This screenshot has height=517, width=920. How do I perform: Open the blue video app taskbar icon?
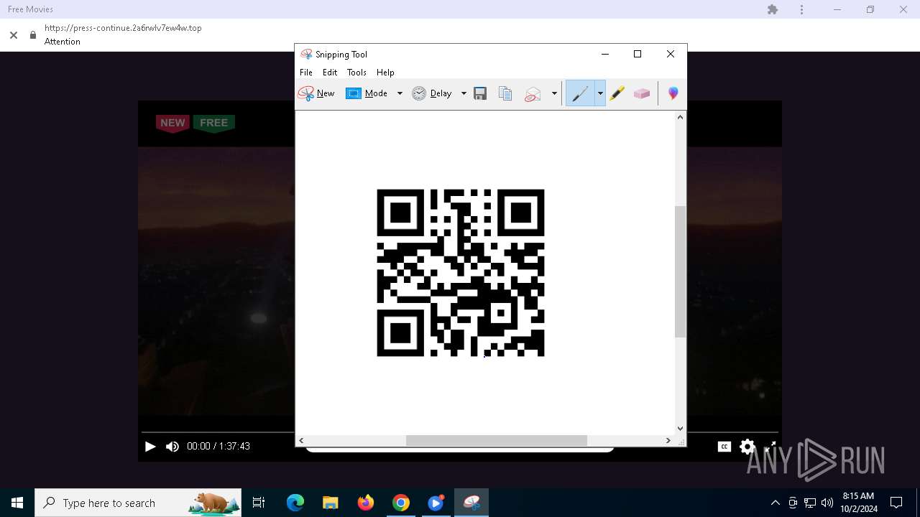click(436, 503)
